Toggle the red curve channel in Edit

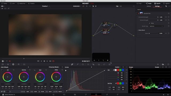point(118,70)
